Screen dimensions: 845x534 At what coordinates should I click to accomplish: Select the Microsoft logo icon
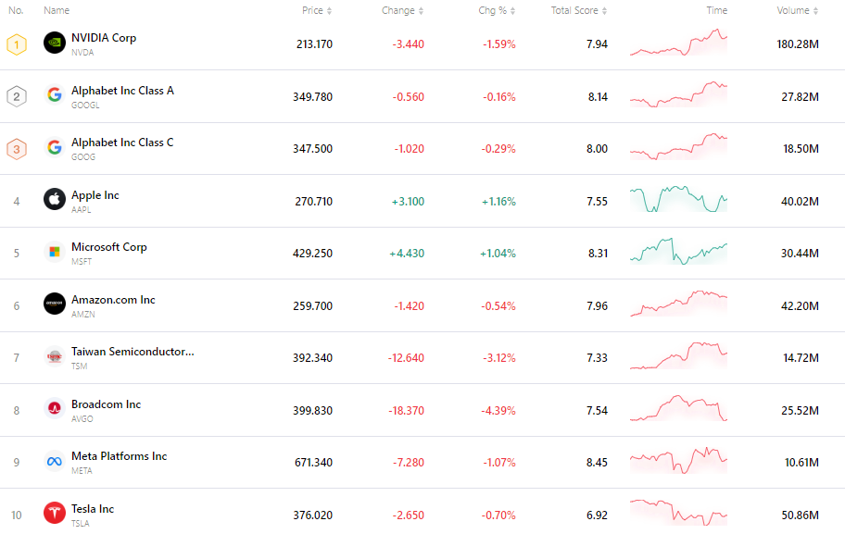54,251
